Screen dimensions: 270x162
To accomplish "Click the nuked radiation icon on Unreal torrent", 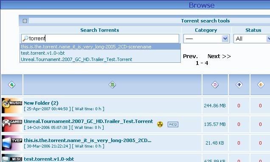I will coord(160,124).
